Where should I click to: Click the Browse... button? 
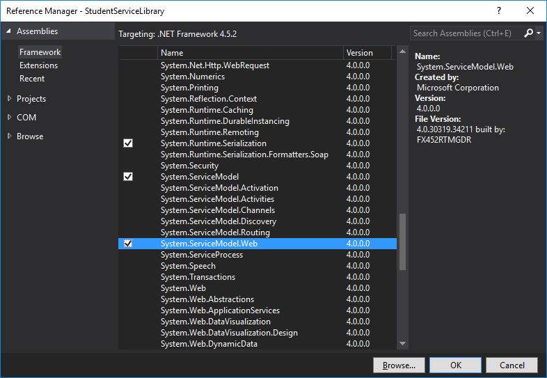[x=399, y=365]
